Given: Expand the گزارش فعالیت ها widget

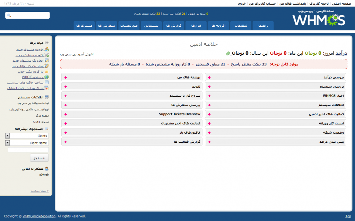Looking at the screenshot, I should 66,142.
